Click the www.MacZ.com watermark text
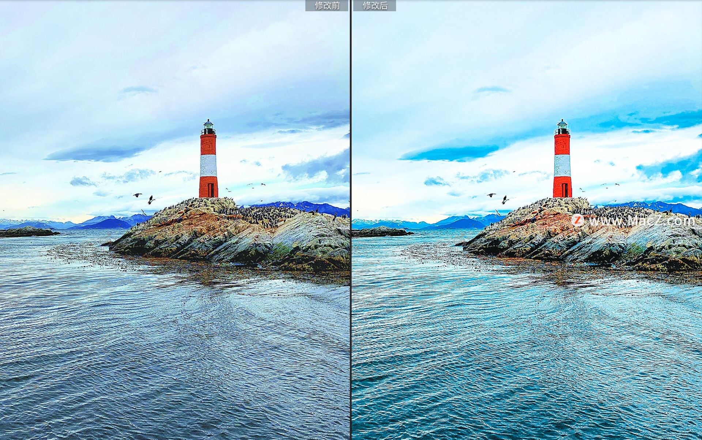Image resolution: width=702 pixels, height=440 pixels. (641, 221)
